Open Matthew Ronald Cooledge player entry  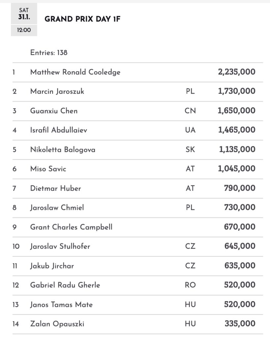point(75,72)
